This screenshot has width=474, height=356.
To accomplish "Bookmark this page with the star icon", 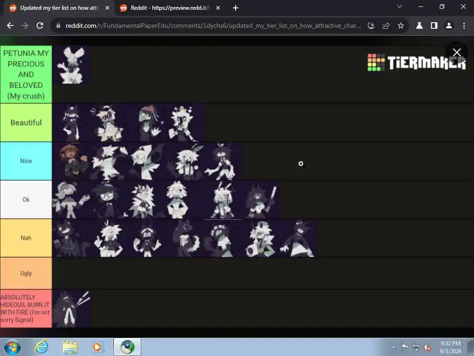I will click(x=401, y=26).
